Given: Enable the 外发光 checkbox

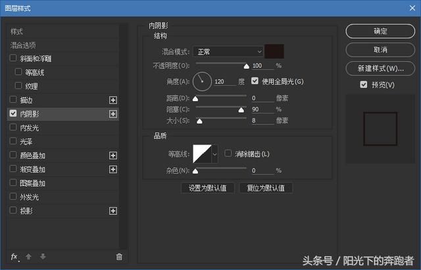Looking at the screenshot, I should (x=13, y=196).
